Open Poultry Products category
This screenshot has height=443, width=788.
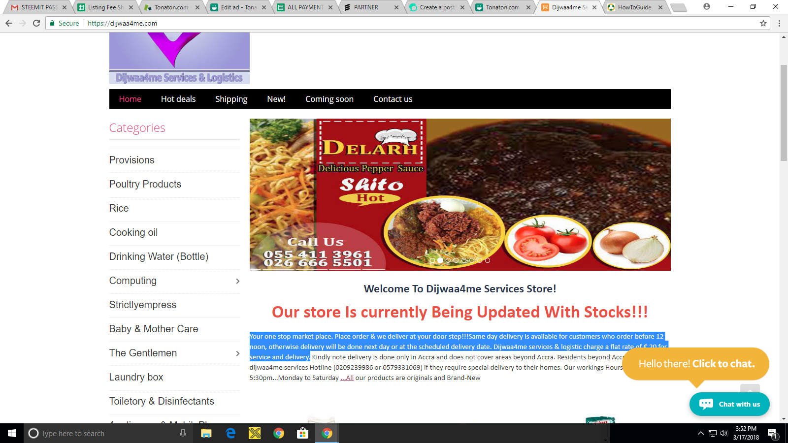tap(145, 184)
